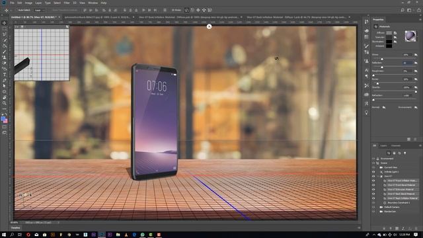Delete selected 3D item trash icon
Screen dimensions: 423x238
[416, 229]
